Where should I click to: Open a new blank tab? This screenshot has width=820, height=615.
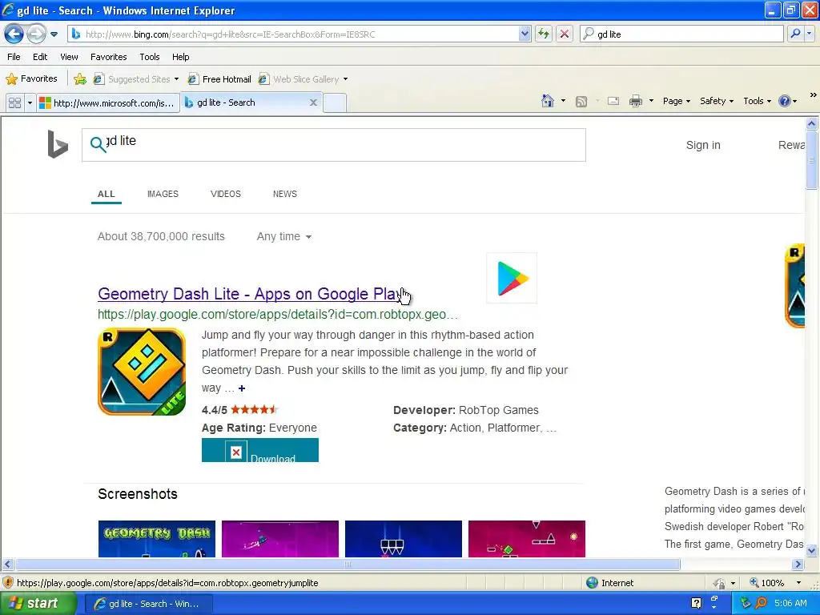(335, 102)
